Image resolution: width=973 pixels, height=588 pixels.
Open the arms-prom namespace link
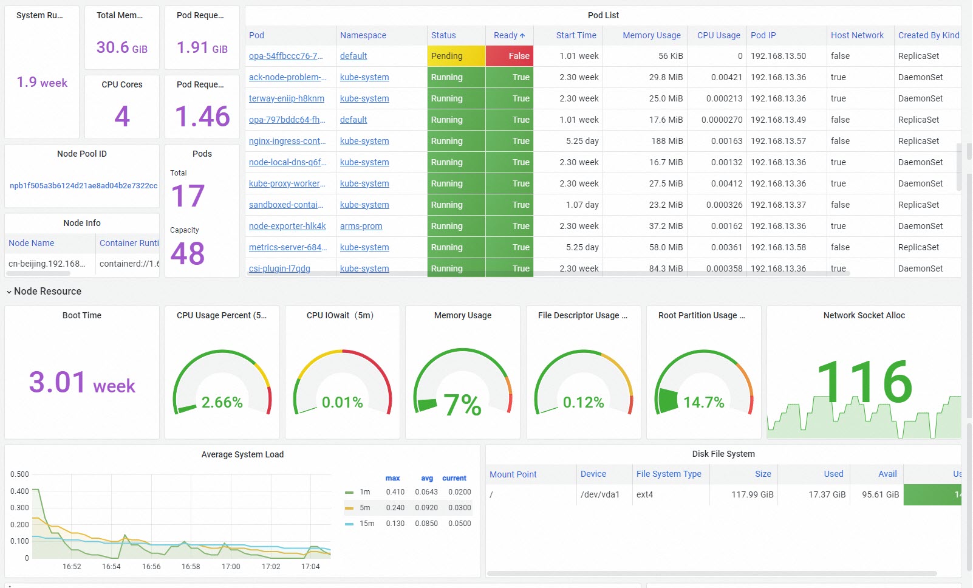(361, 226)
